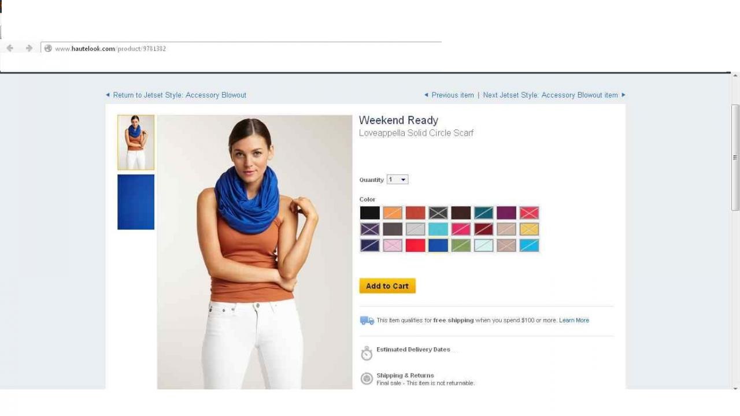Choose the purple color swatch
This screenshot has width=740, height=416.
pos(506,213)
